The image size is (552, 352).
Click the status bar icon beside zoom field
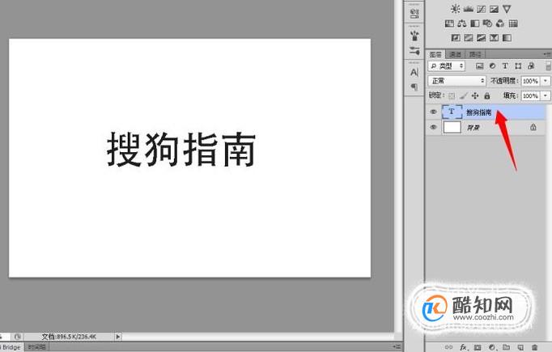pyautogui.click(x=18, y=337)
